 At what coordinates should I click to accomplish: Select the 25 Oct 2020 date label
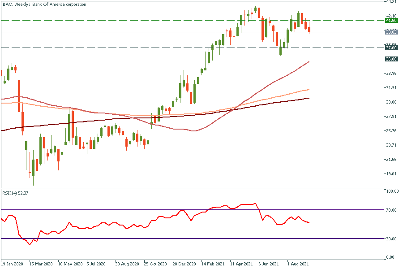(x=156, y=265)
